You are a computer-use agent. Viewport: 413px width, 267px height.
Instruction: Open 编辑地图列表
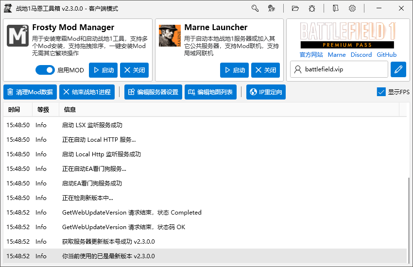[210, 92]
